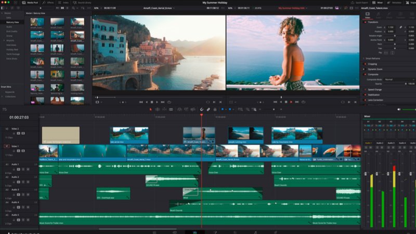
Task: Open the Effects panel in top bar
Action: 48,3
